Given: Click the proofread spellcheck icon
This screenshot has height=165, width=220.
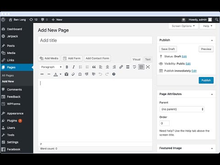Looking at the screenshot, I should pyautogui.click(x=134, y=67).
